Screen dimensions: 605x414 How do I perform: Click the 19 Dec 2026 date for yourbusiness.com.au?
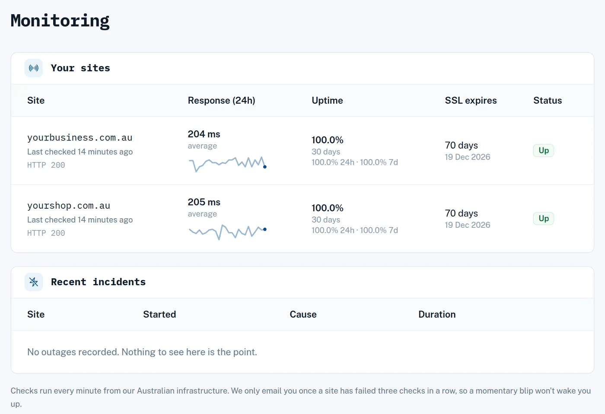pos(468,157)
